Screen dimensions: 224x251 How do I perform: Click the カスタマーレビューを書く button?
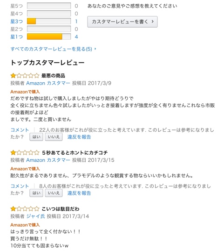(x=122, y=22)
